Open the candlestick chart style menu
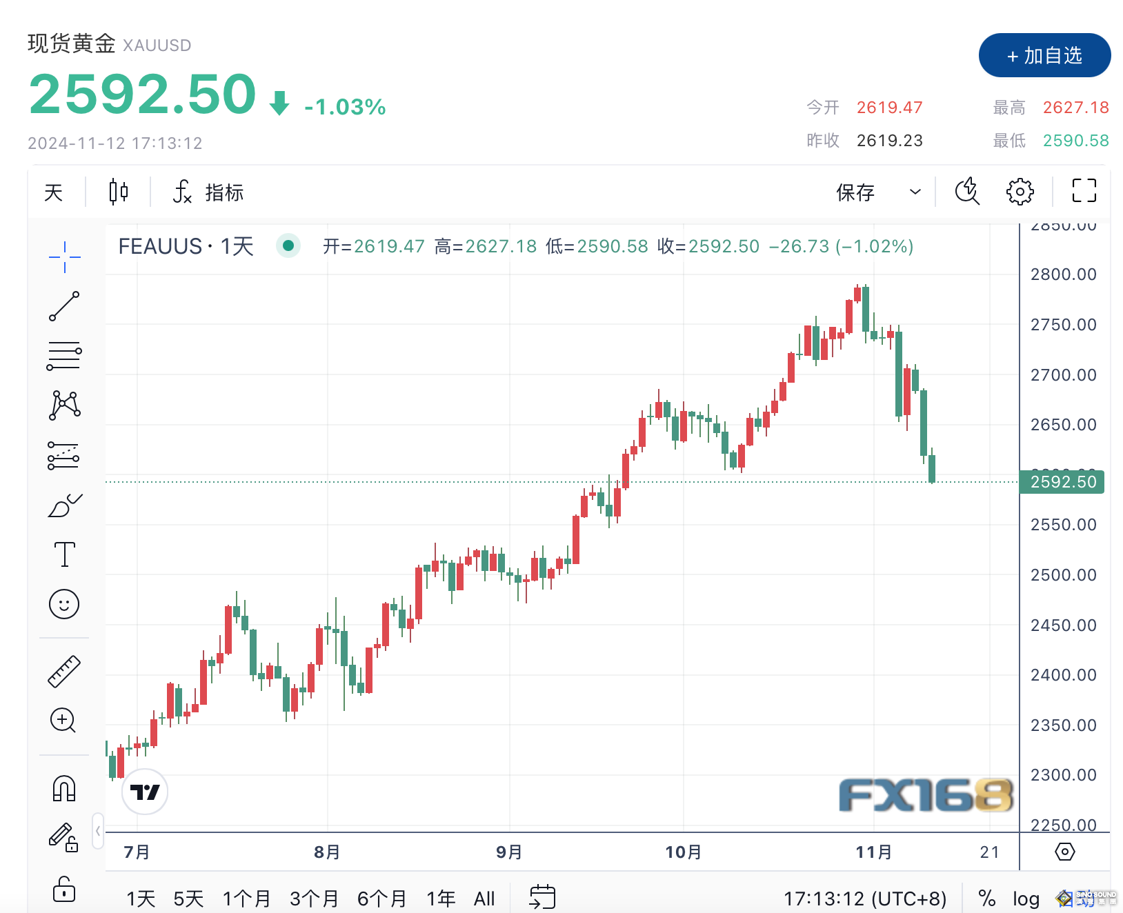The height and width of the screenshot is (913, 1123). [119, 192]
